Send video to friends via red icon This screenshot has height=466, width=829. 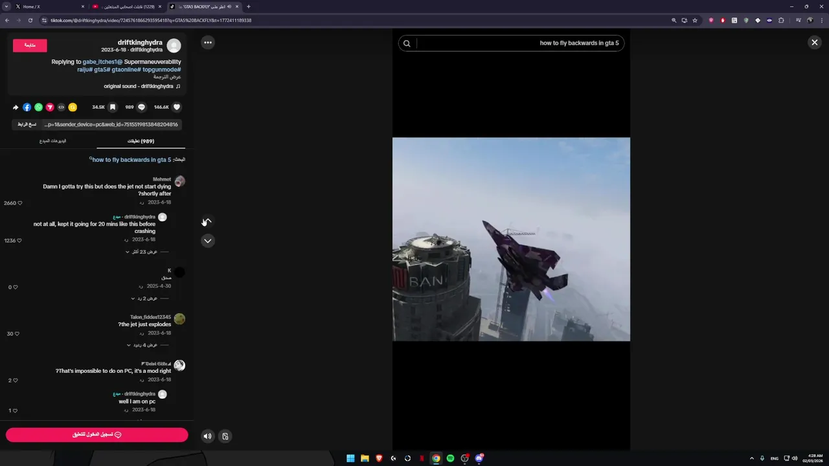click(x=50, y=107)
